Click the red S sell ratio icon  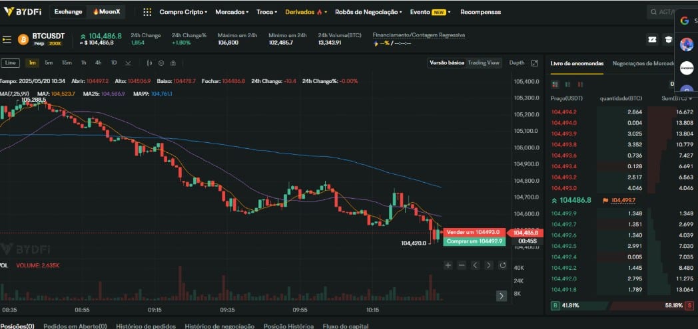tap(689, 306)
